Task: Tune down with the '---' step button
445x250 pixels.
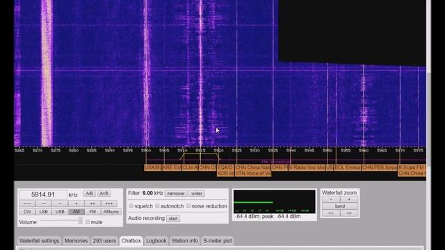Action: click(27, 203)
